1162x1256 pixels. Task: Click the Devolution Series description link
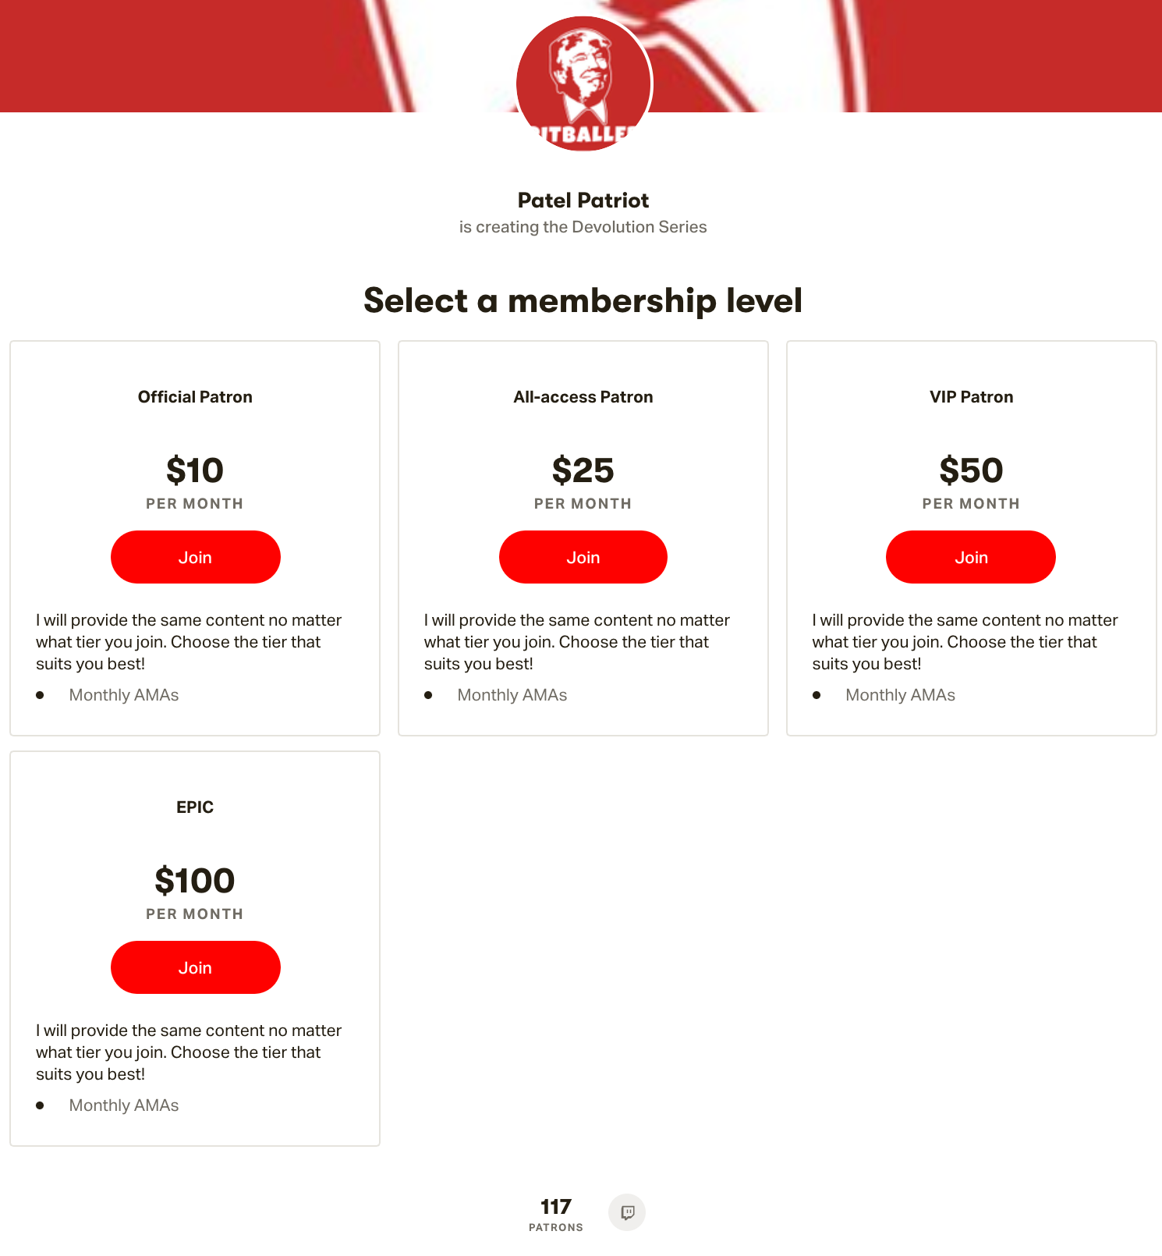click(583, 227)
